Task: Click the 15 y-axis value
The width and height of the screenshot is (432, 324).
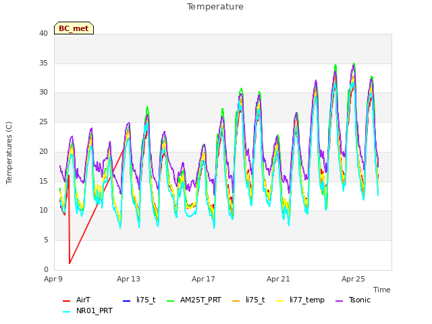Action: tap(43, 181)
